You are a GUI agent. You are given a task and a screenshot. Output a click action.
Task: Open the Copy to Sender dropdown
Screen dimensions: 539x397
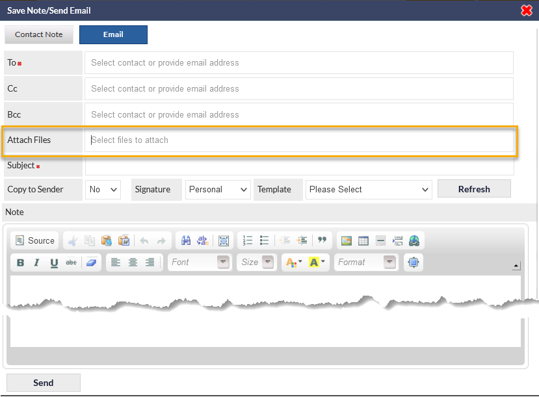pyautogui.click(x=103, y=190)
